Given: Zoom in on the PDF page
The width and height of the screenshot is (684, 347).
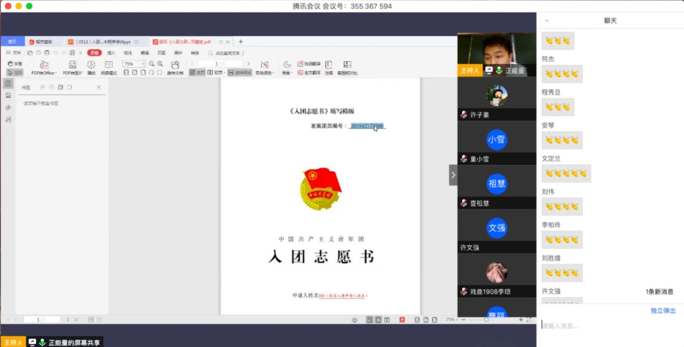Looking at the screenshot, I should point(160,64).
